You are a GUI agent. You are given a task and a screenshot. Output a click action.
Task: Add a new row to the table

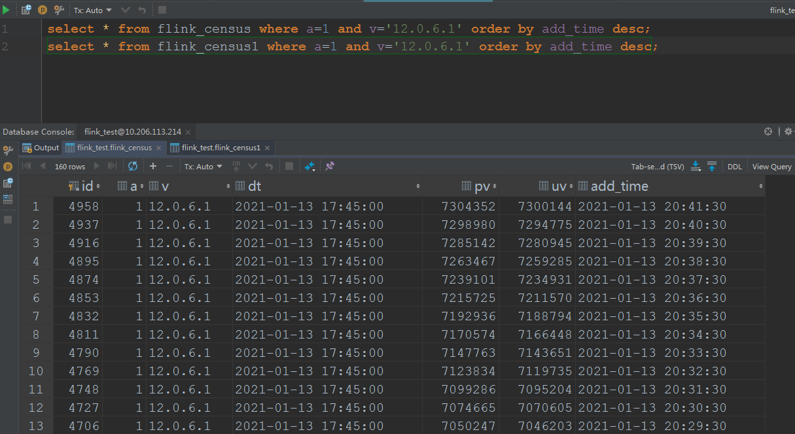point(153,167)
